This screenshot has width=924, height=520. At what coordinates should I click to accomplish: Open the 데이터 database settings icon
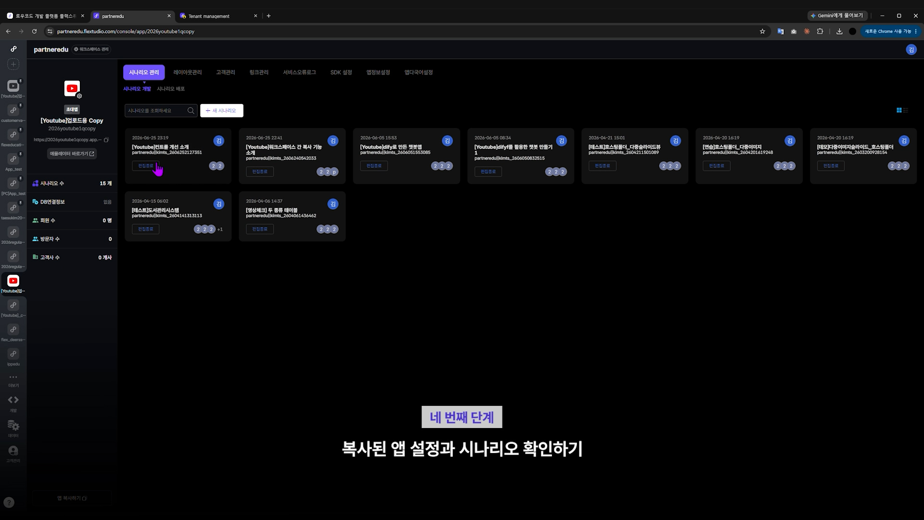pos(13,426)
